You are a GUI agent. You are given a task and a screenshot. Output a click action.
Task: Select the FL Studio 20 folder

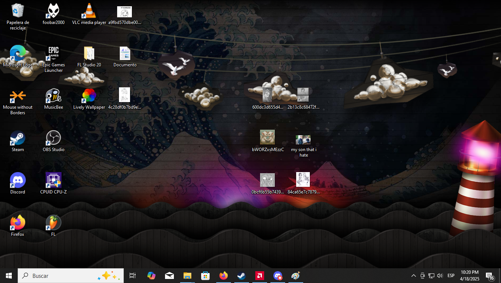(89, 56)
